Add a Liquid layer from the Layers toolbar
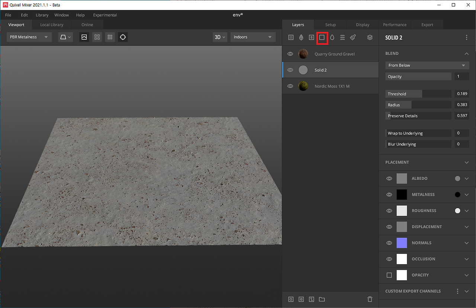The width and height of the screenshot is (476, 308). (x=332, y=37)
